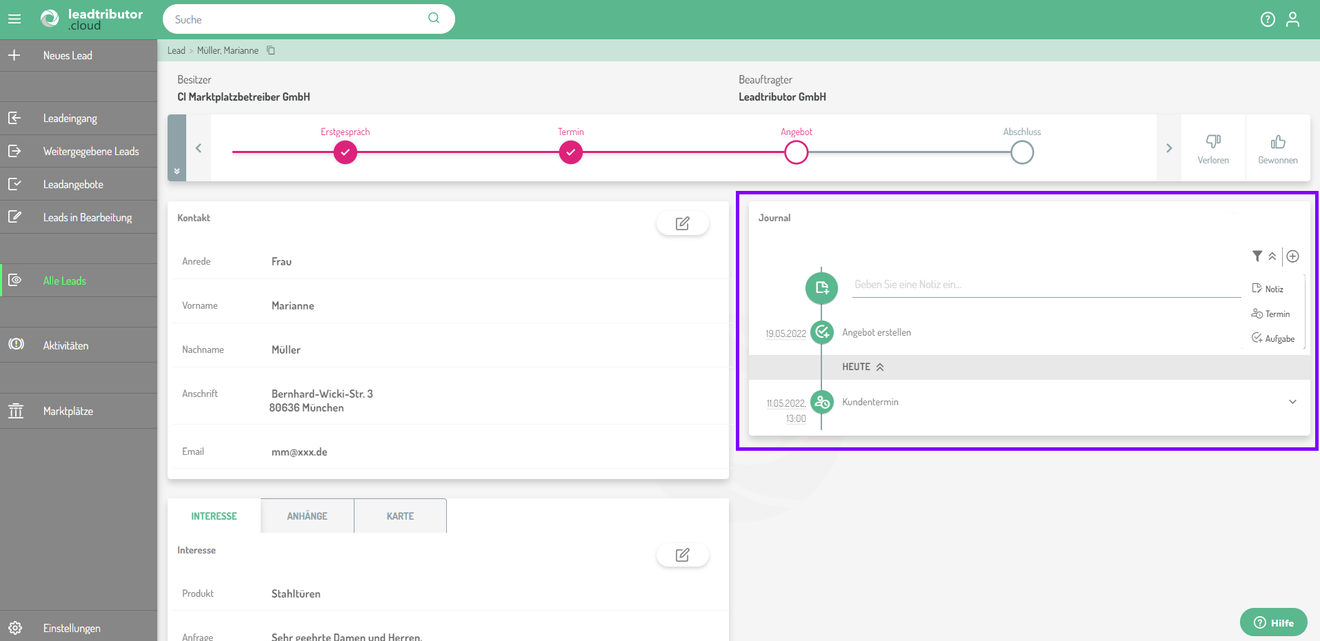The width and height of the screenshot is (1320, 641).
Task: Collapse the HEUTE journal section
Action: (x=880, y=367)
